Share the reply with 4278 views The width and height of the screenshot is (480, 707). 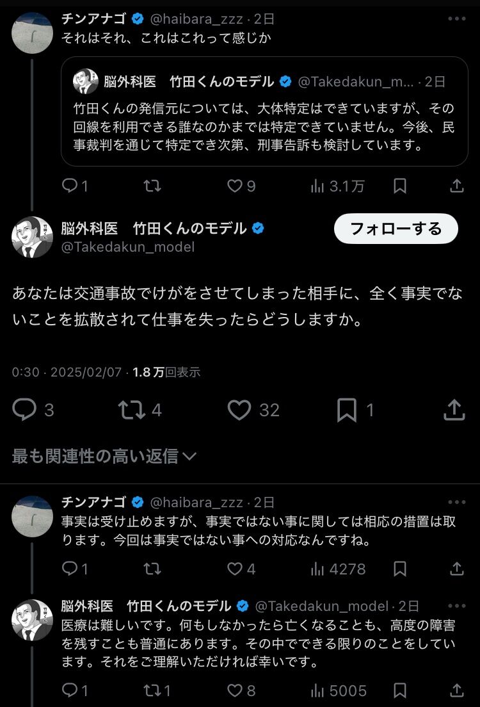(456, 569)
